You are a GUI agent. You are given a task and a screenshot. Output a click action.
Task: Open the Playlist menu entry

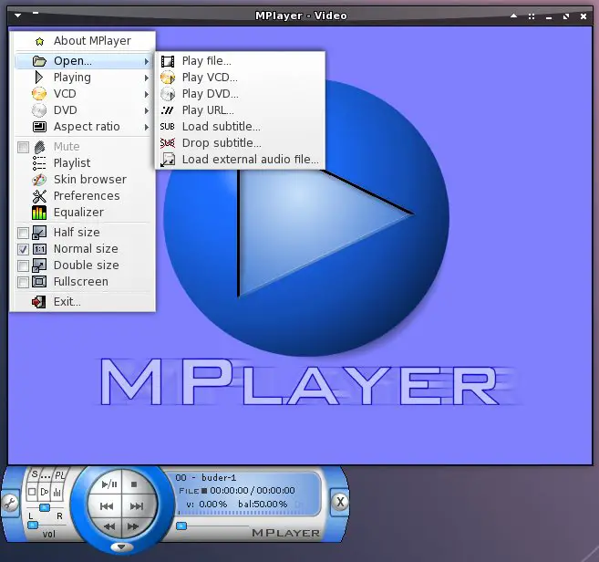(83, 163)
